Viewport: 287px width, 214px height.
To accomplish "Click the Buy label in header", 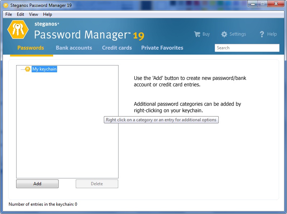I will [x=206, y=34].
